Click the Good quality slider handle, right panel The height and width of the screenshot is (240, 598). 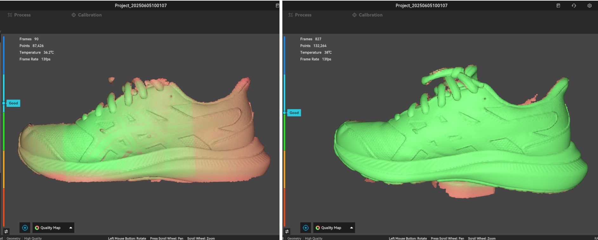(x=285, y=113)
